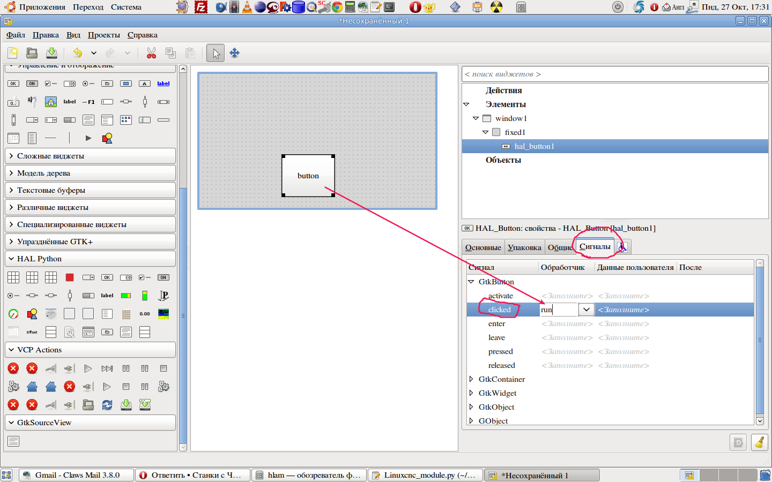
Task: Pick the volume button speaker widget
Action: point(32,101)
